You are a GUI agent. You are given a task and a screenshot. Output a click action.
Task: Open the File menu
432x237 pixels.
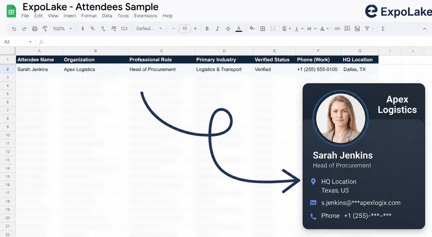tap(25, 16)
